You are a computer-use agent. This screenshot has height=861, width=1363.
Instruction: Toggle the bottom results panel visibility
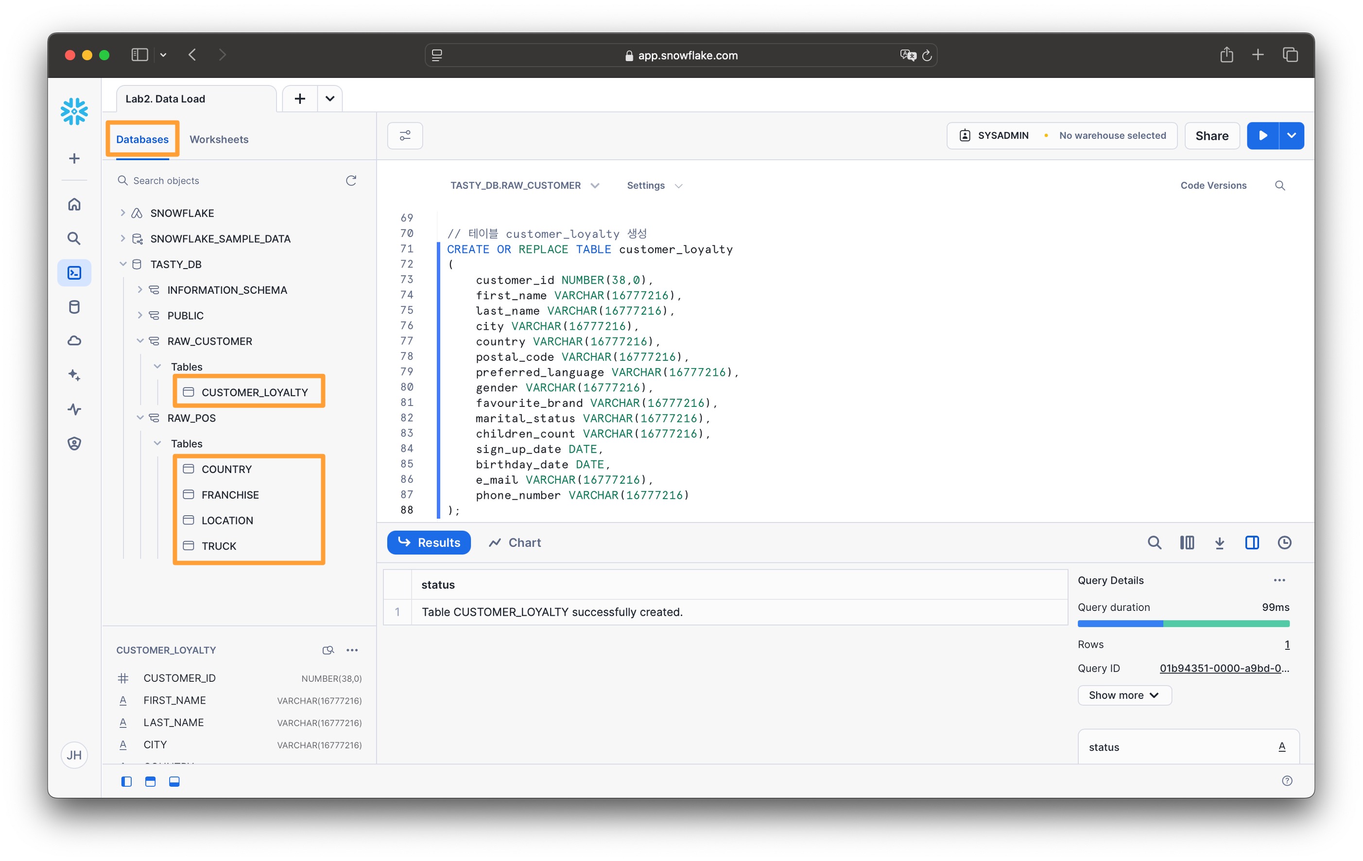[x=174, y=781]
